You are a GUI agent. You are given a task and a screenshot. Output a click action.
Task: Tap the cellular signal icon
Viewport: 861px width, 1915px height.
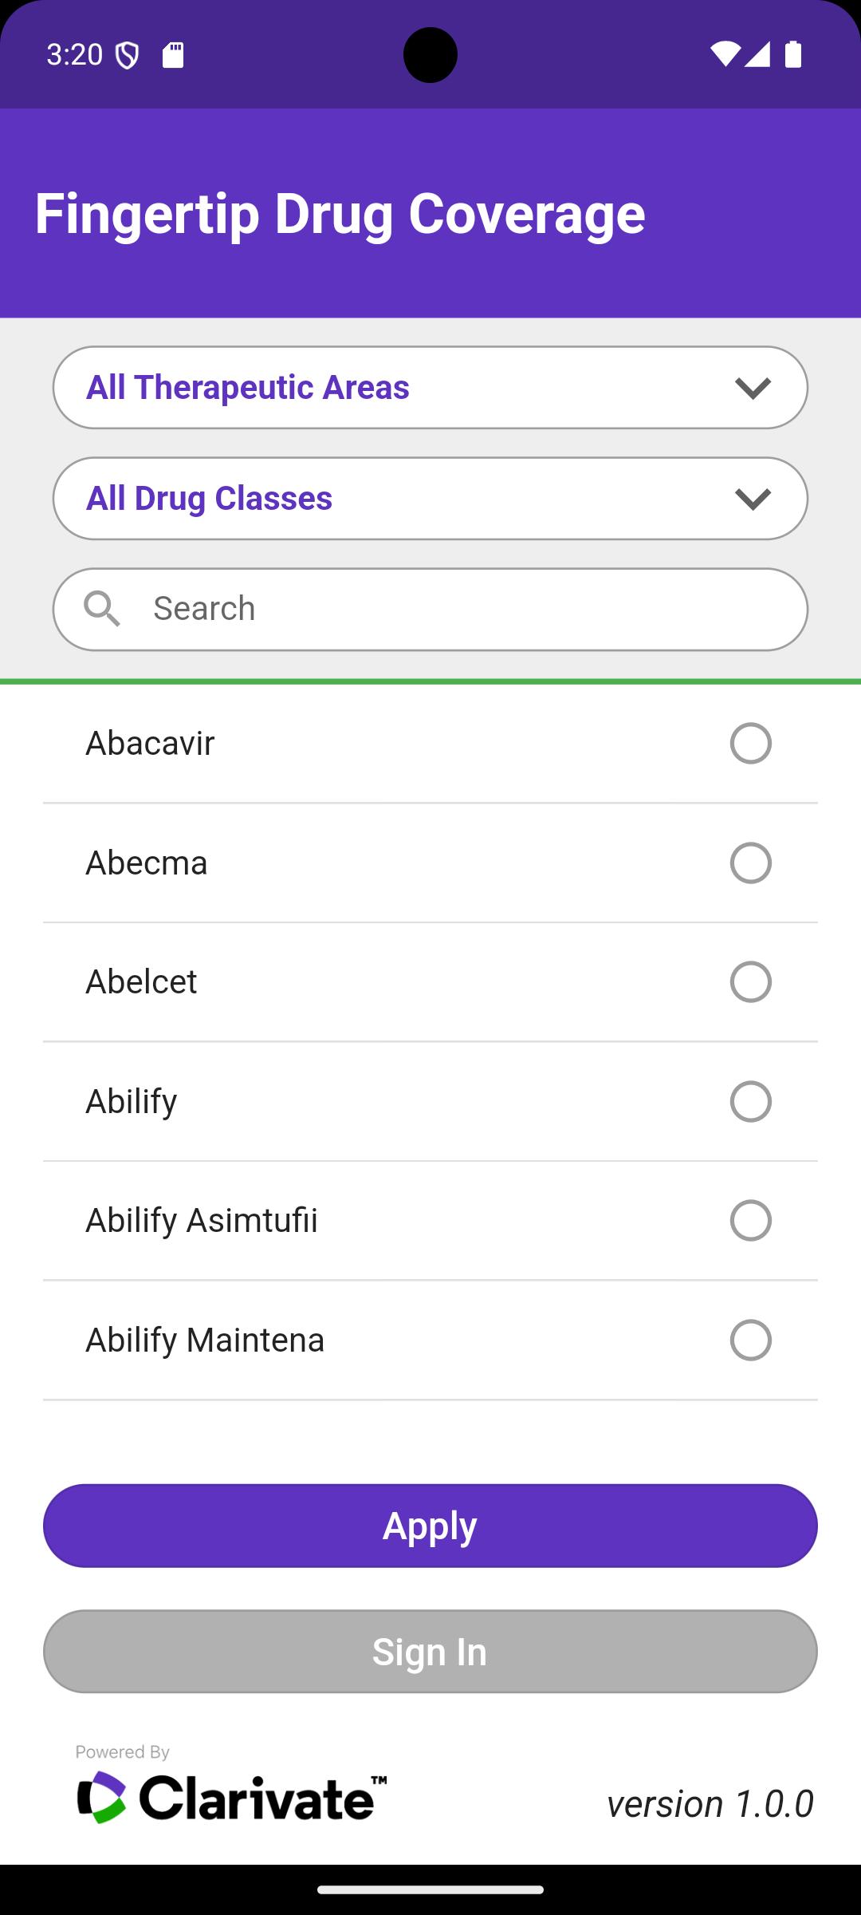(757, 54)
